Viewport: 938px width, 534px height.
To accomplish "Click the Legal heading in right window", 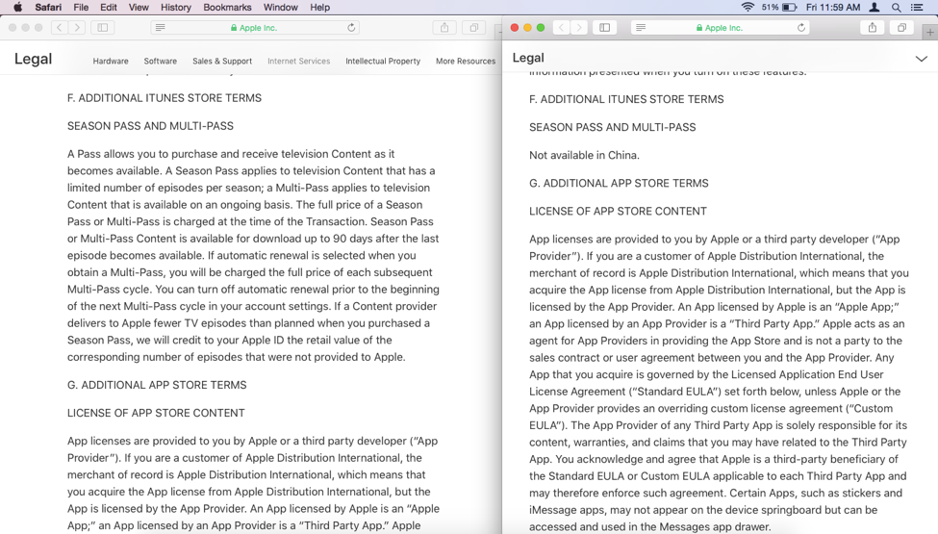I will (x=528, y=58).
